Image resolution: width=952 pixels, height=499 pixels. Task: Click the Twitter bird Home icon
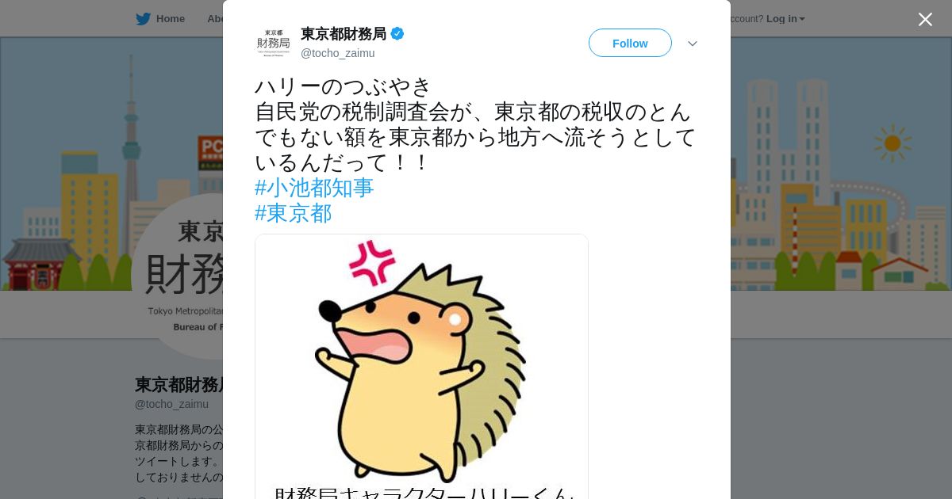pos(143,19)
